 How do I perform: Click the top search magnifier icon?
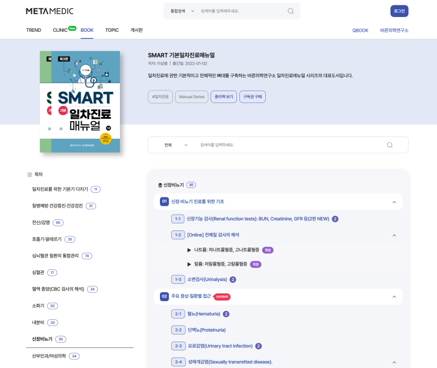291,11
